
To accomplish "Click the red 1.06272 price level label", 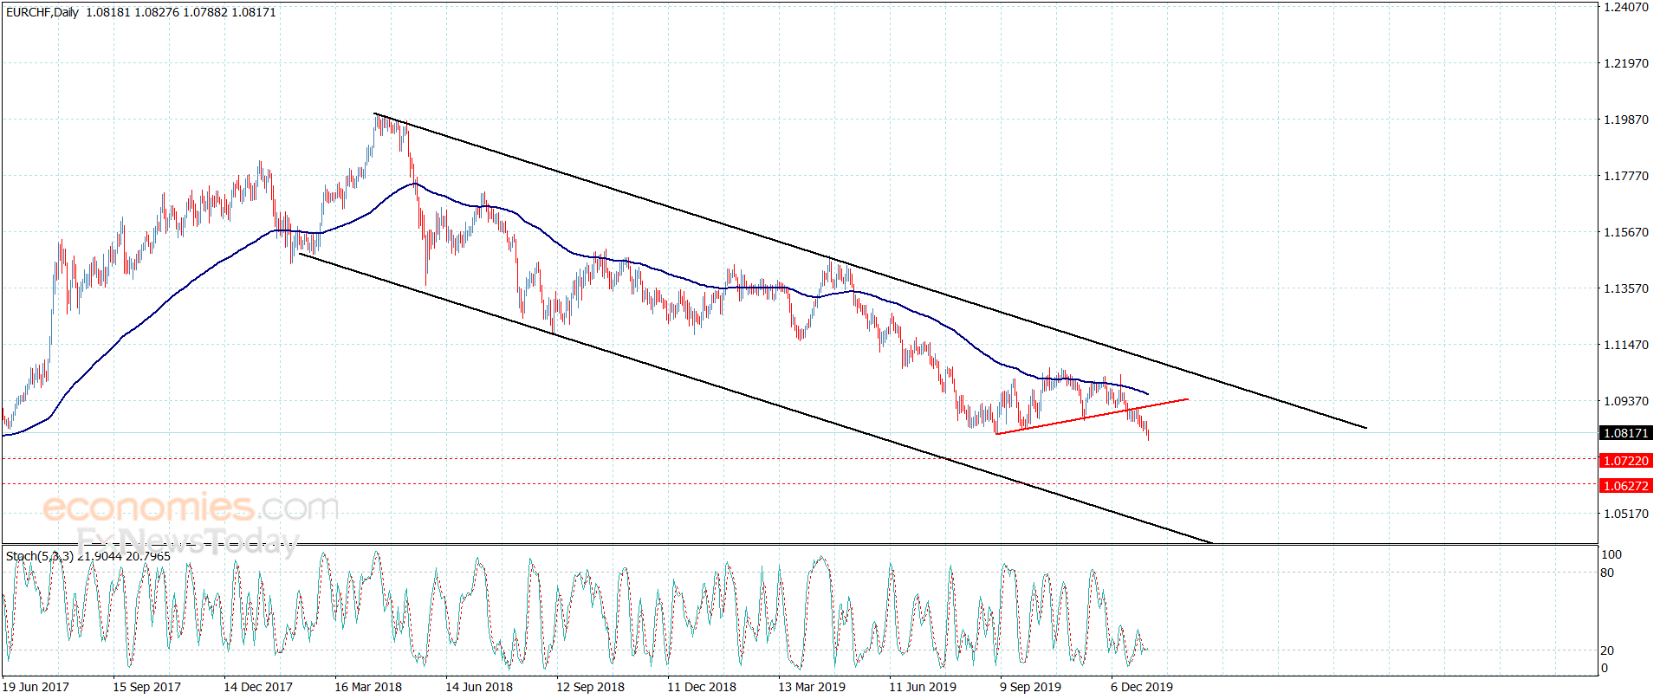I will point(1626,486).
